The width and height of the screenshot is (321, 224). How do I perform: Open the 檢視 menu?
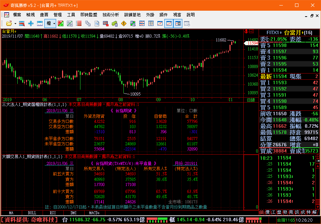pyautogui.click(x=31, y=15)
